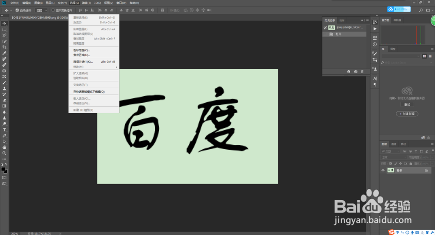The height and width of the screenshot is (235, 435).
Task: Open the 填充 fill dropdown arrow
Action: [x=432, y=164]
